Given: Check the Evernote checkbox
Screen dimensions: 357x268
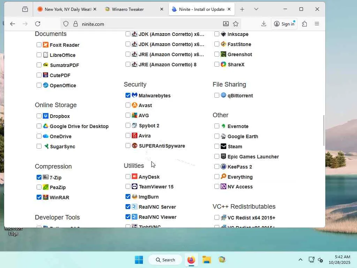Looking at the screenshot, I should coord(217,126).
